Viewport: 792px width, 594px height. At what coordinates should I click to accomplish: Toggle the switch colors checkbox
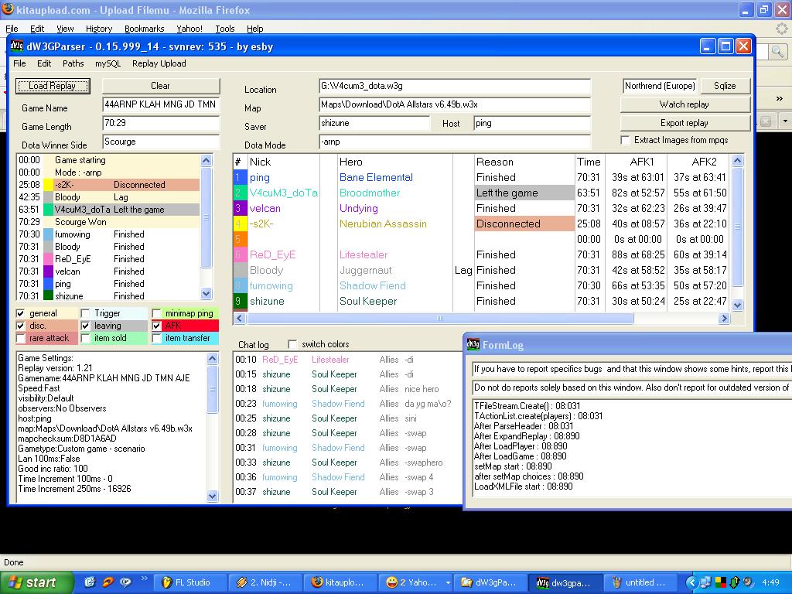click(x=292, y=344)
